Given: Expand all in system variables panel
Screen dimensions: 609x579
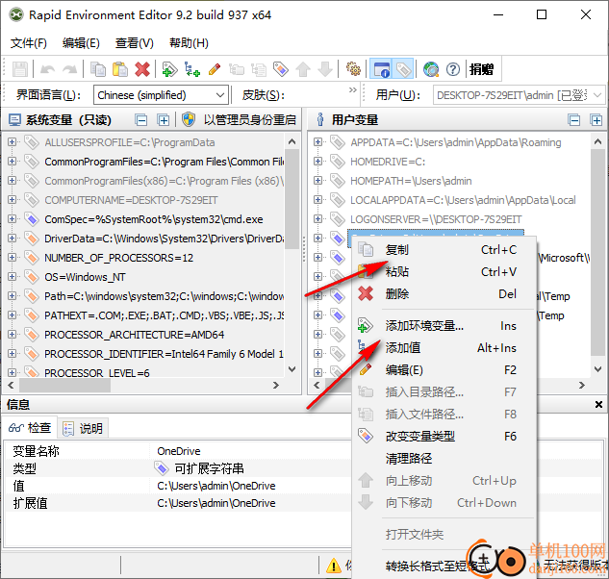Looking at the screenshot, I should [x=164, y=120].
